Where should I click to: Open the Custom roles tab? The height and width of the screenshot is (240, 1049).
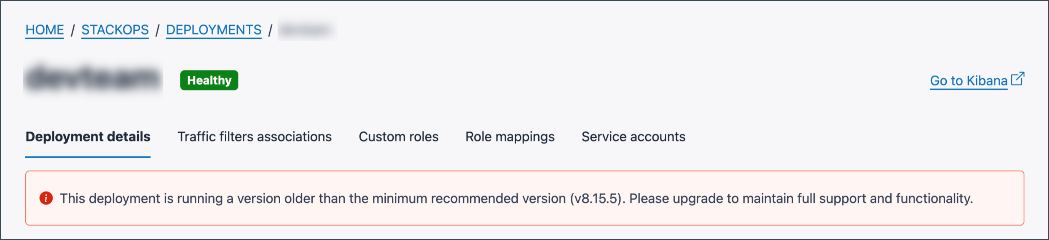[x=398, y=137]
